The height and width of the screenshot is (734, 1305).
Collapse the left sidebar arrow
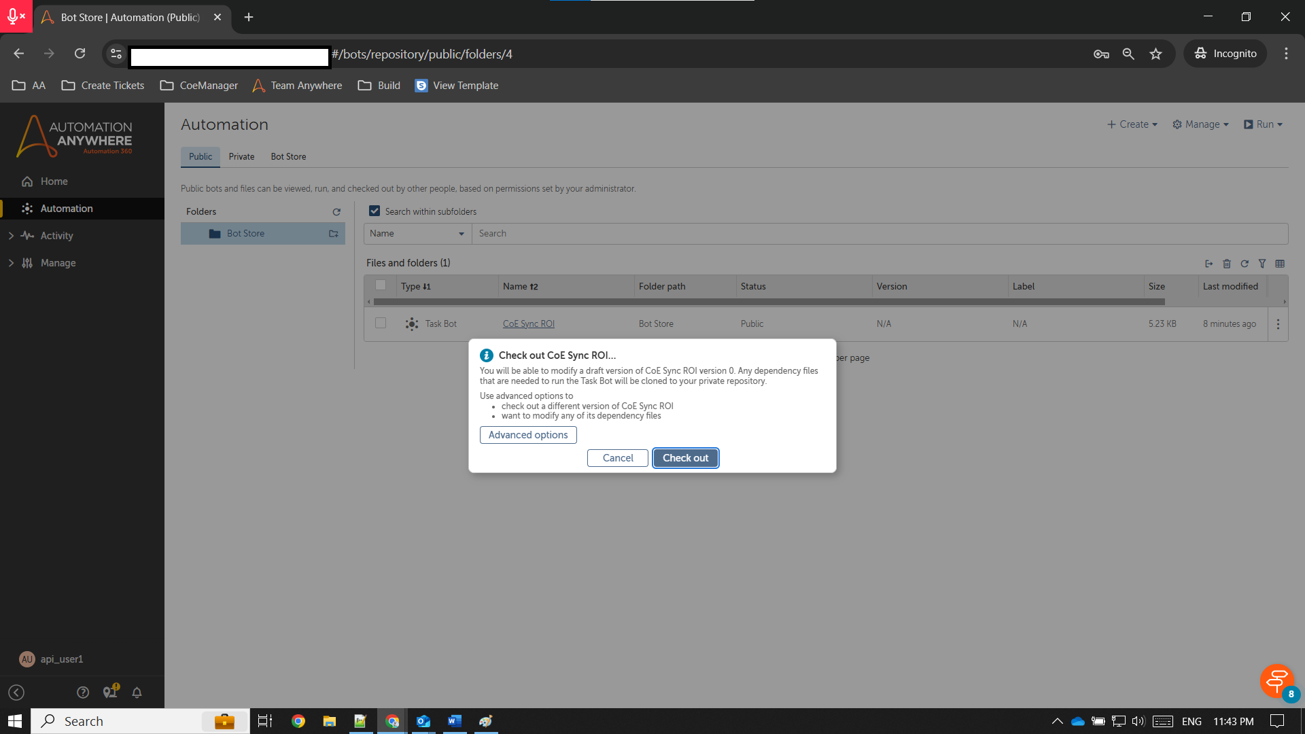16,693
